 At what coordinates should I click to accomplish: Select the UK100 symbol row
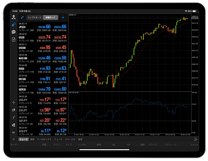(43, 79)
